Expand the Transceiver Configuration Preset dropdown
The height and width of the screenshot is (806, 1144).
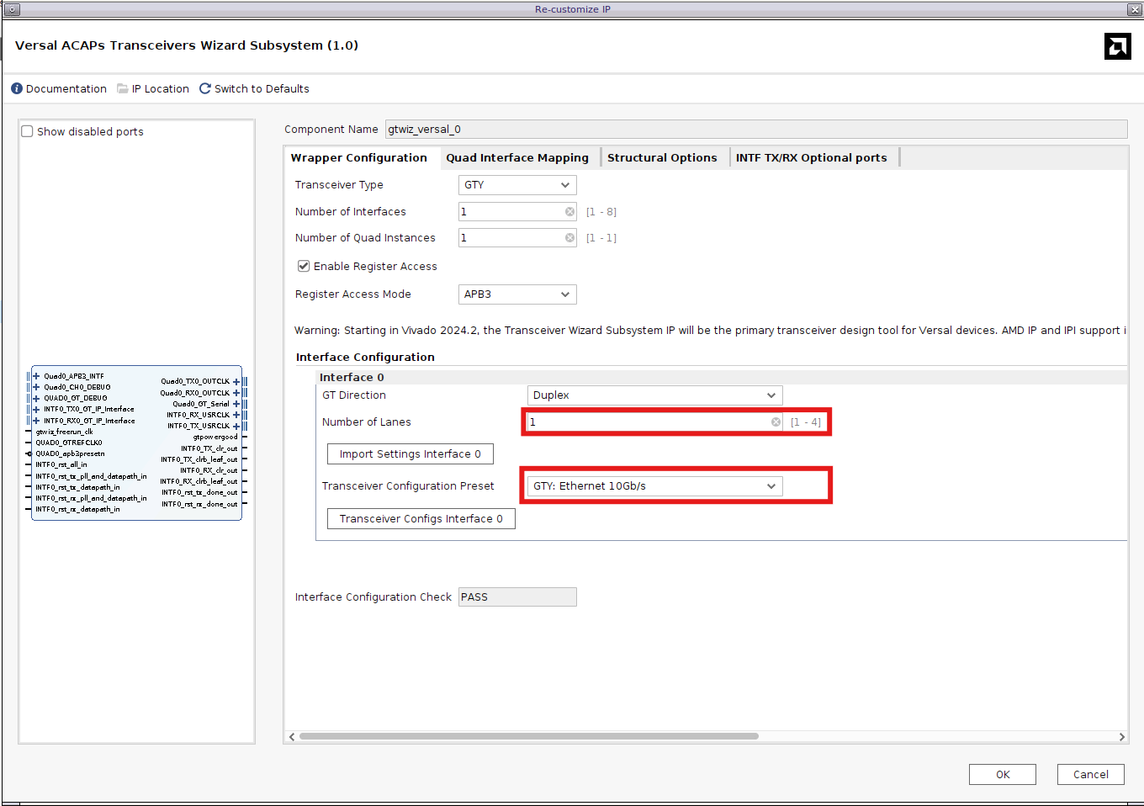[x=654, y=486]
